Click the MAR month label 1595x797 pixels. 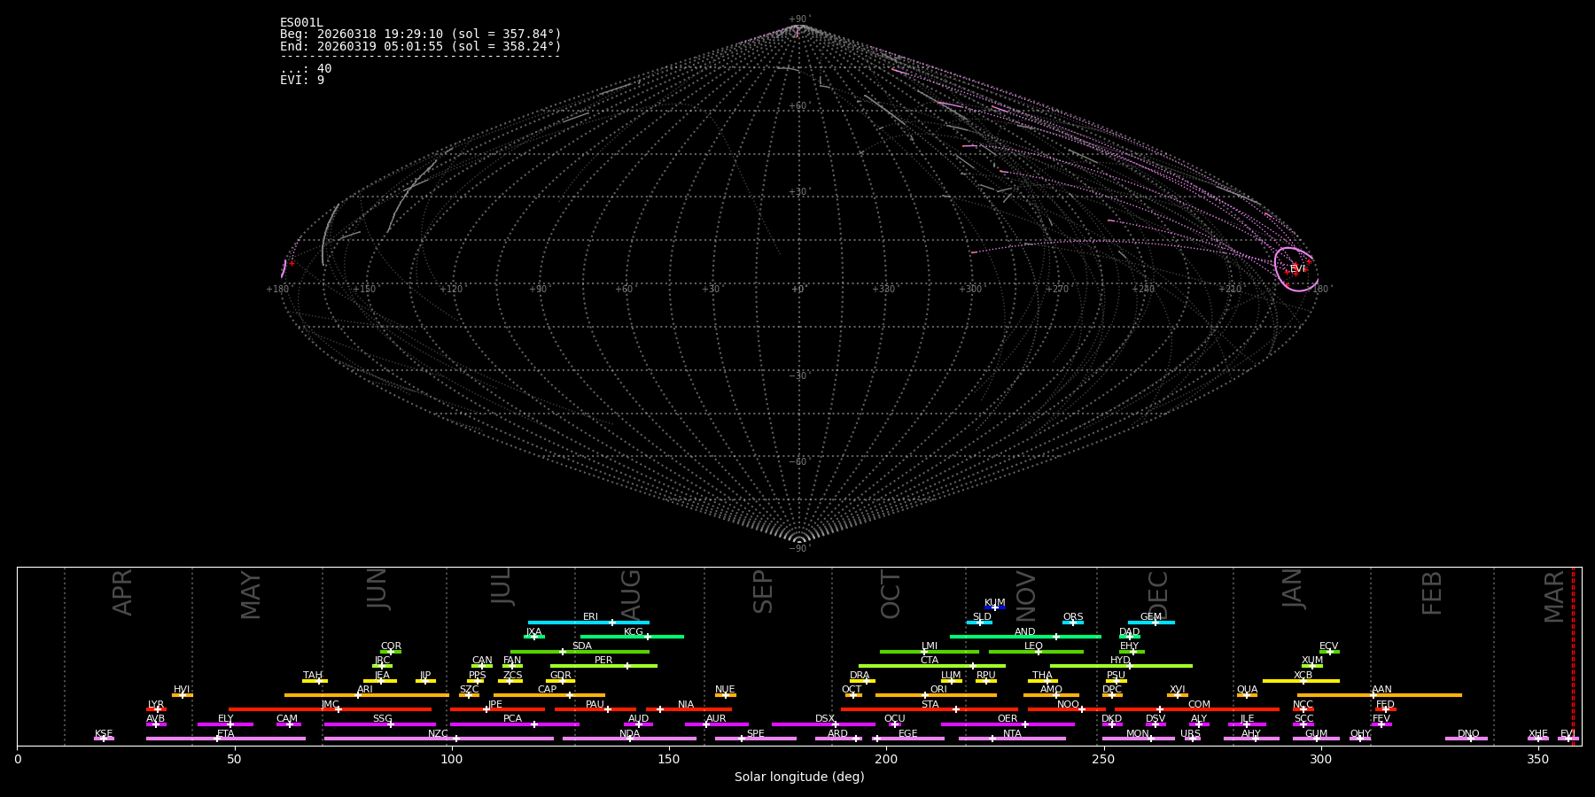[x=1554, y=596]
